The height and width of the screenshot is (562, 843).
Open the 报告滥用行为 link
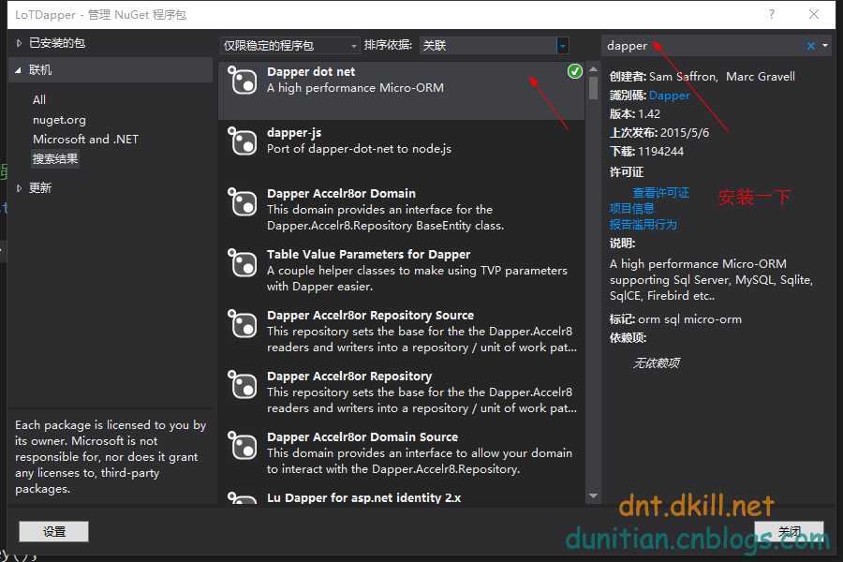click(x=643, y=224)
